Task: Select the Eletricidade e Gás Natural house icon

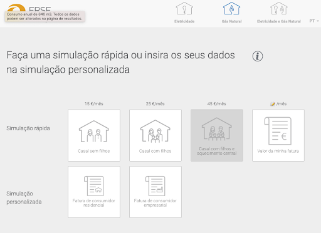Action: pos(279,8)
